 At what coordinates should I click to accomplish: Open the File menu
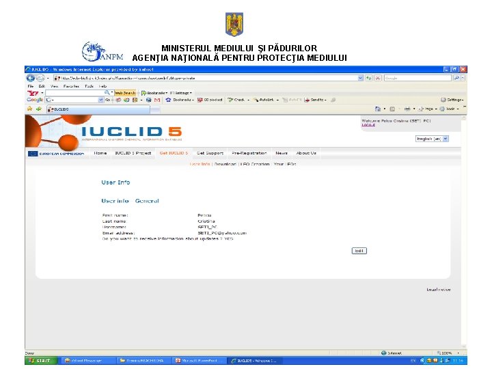31,86
